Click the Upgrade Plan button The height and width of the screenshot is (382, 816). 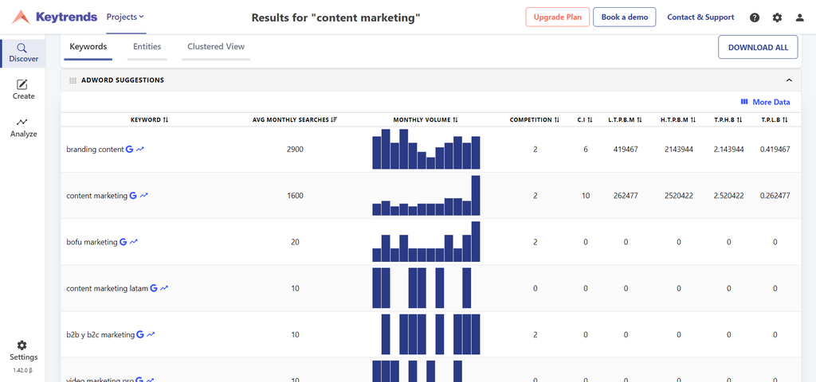coord(557,18)
